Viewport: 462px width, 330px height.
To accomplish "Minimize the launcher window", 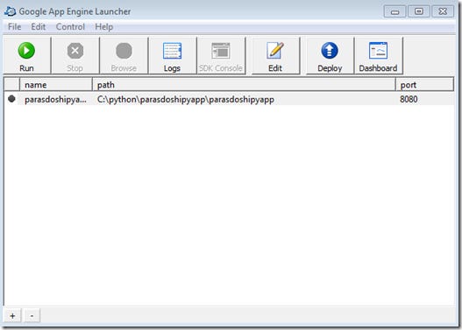I will pyautogui.click(x=394, y=11).
